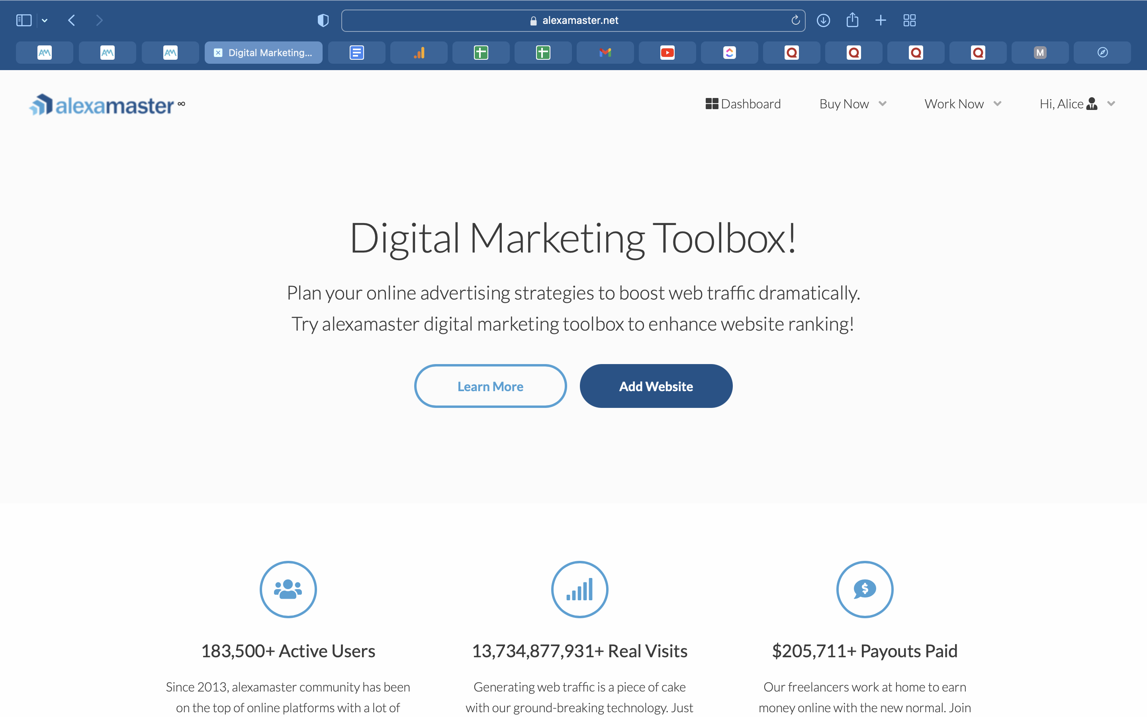Click the Dashboard grid icon

[x=712, y=104]
